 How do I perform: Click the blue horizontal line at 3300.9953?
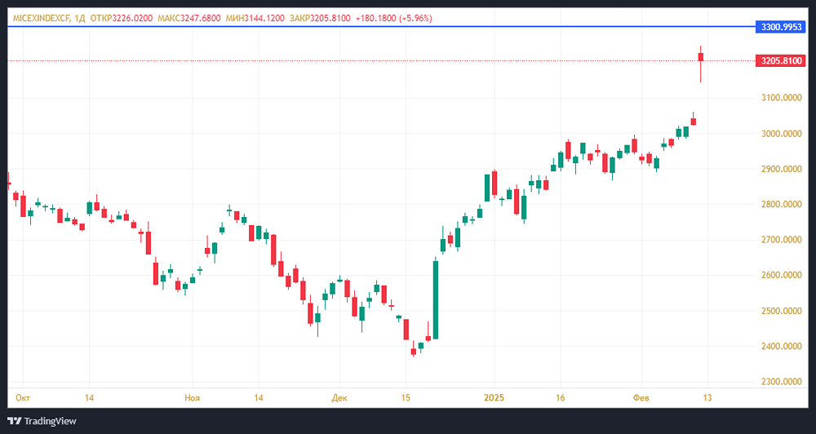click(381, 26)
